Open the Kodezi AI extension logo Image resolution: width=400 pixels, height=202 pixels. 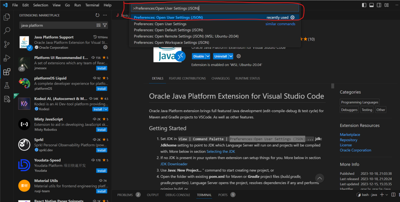[24, 104]
